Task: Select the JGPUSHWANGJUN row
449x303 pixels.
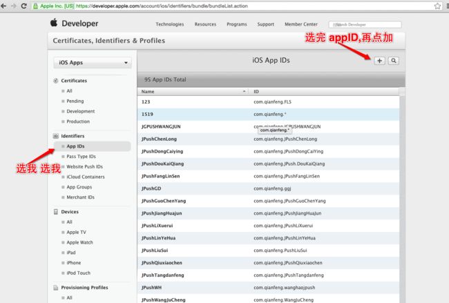Action: tap(268, 126)
